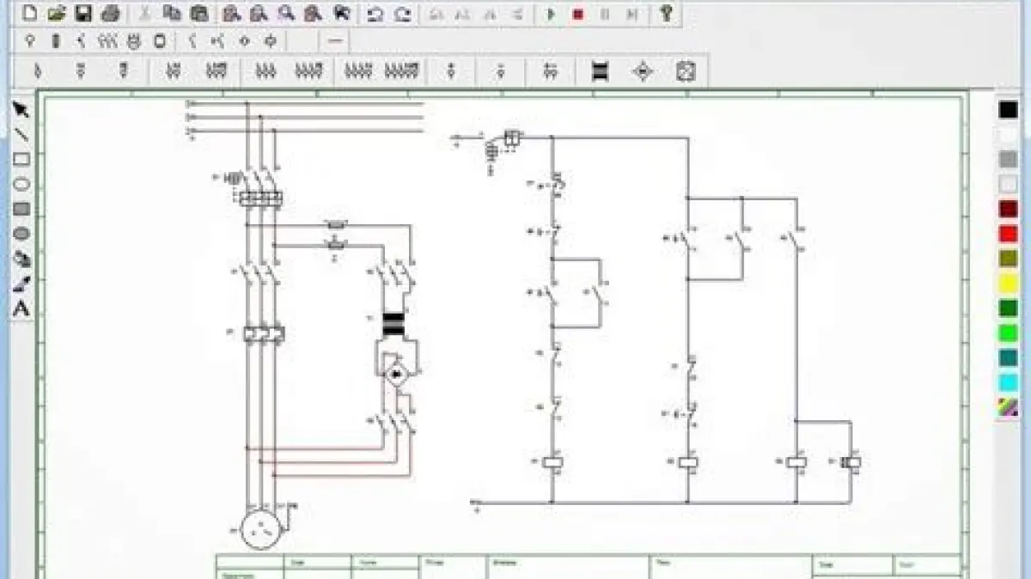Redo the last undone action
This screenshot has width=1031, height=579.
(x=402, y=14)
